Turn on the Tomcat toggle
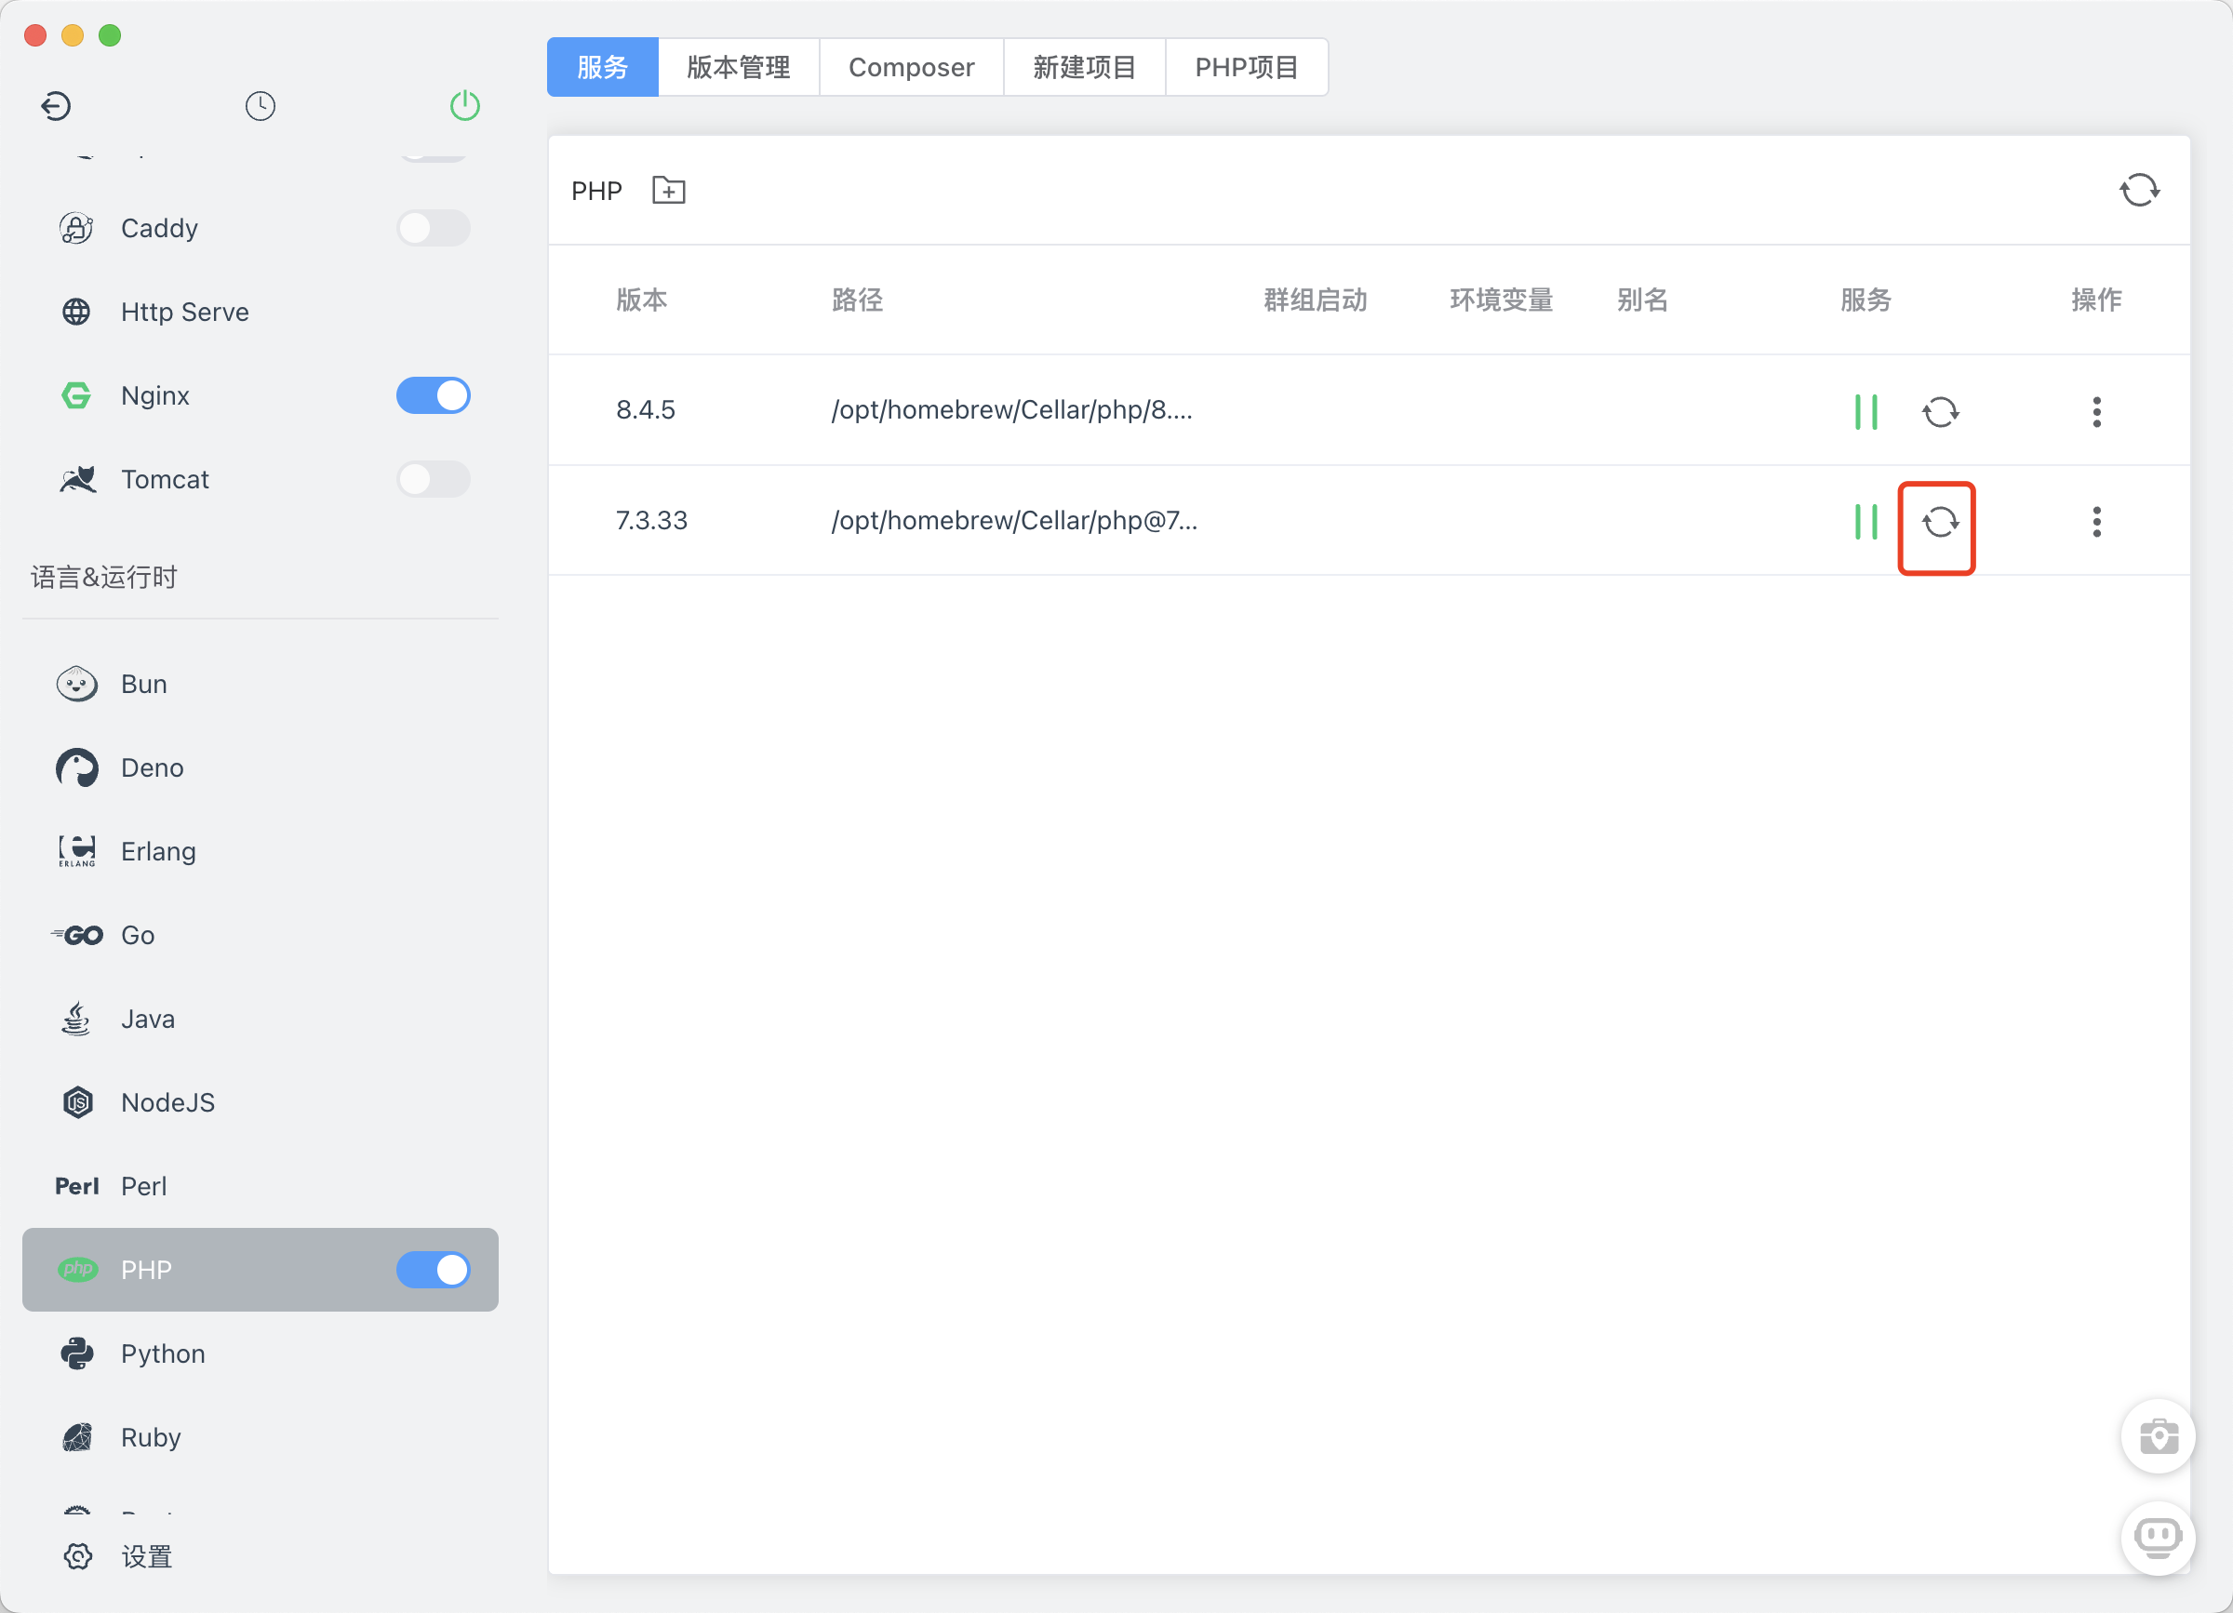 click(434, 479)
